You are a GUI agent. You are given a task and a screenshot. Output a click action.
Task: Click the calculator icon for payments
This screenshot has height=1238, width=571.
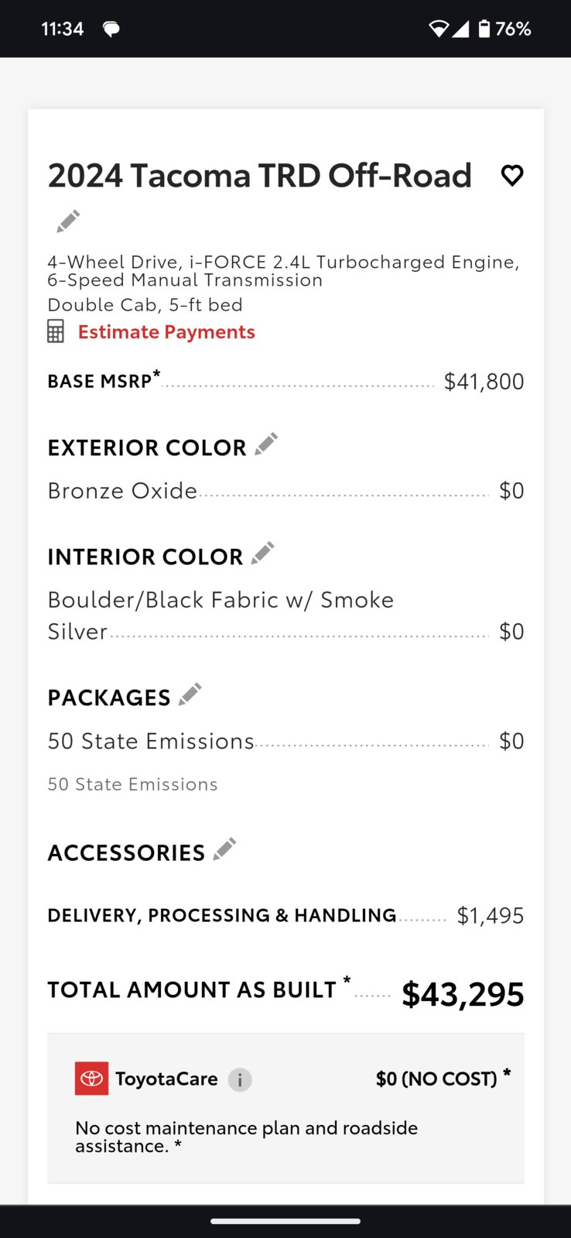tap(56, 331)
